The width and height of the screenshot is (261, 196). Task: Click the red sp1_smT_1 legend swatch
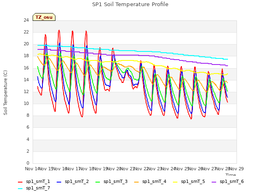coord(20,182)
